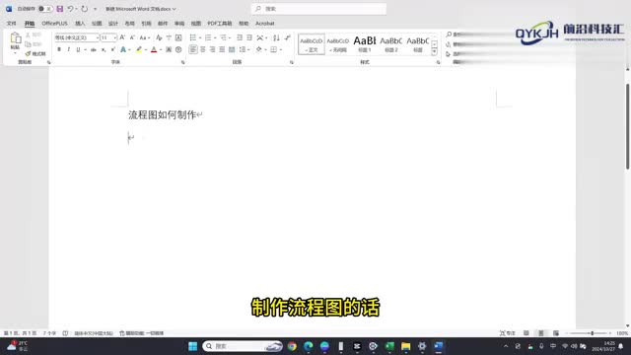Open the text effects glowing A button
Image resolution: width=631 pixels, height=355 pixels.
coord(123,49)
